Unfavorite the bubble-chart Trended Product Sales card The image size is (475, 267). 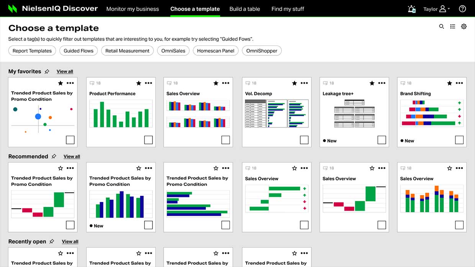60,83
